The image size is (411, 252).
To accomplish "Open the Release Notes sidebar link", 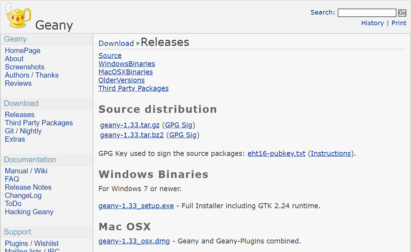I will (28, 187).
